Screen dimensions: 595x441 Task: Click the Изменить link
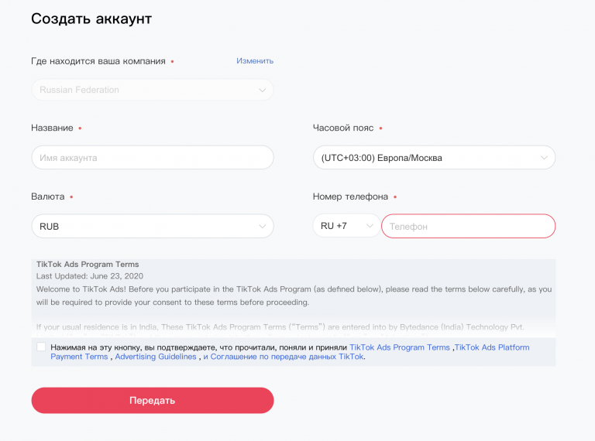click(x=255, y=61)
